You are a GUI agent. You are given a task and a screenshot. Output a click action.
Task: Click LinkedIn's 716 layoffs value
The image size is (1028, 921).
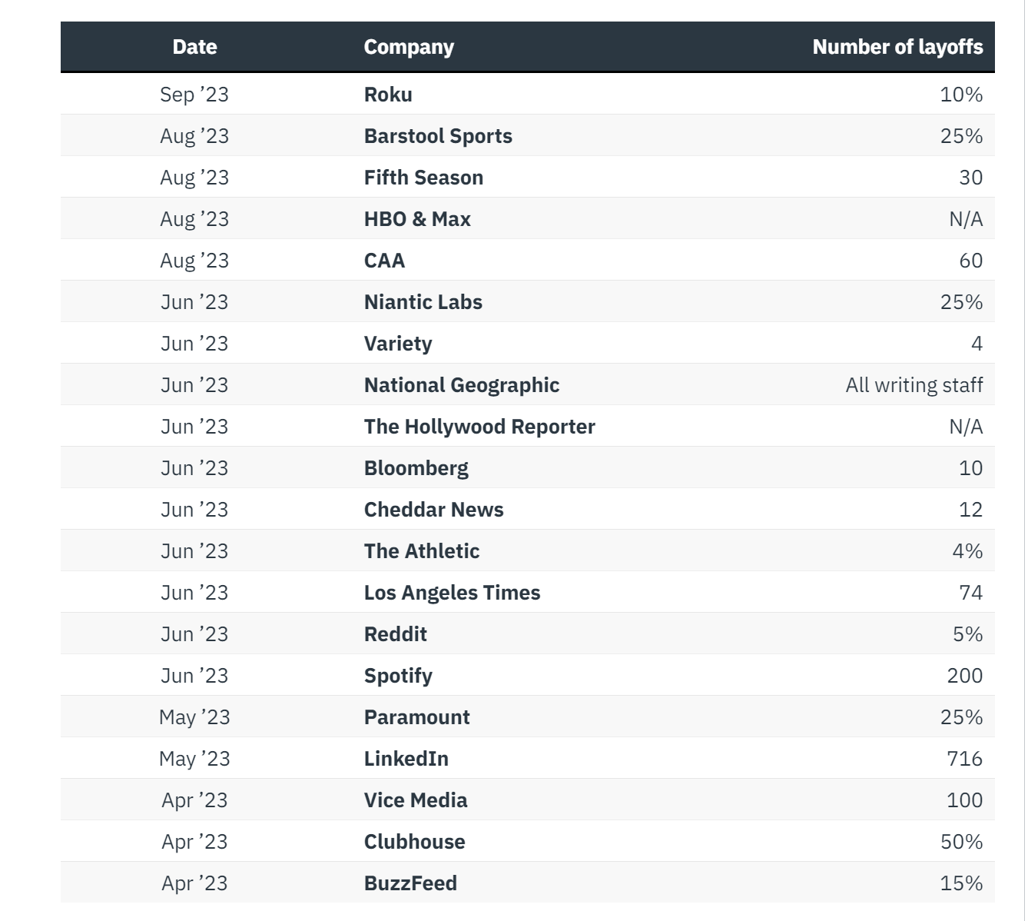tap(964, 759)
